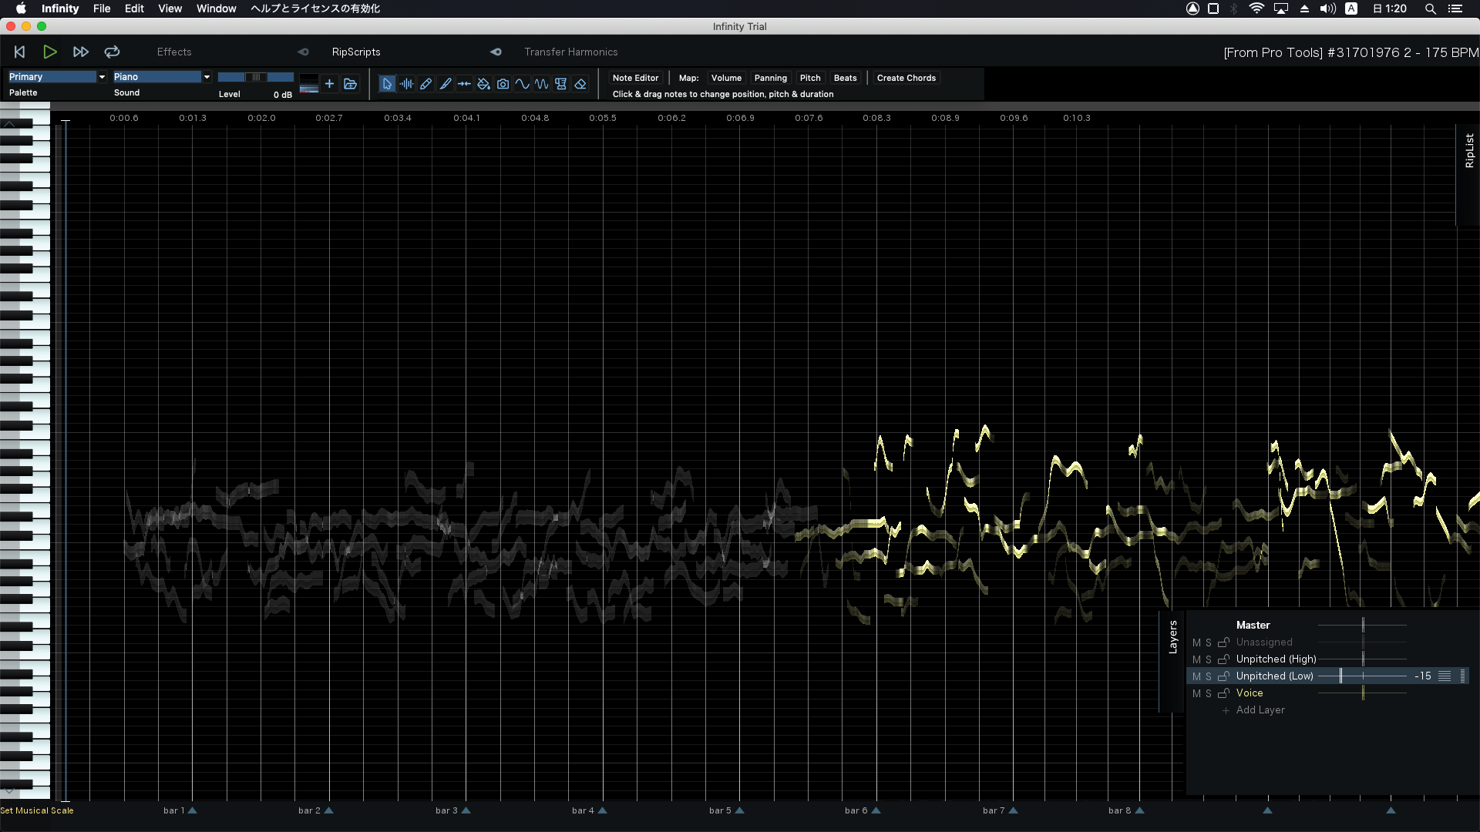
Task: Start playback with the green play button
Action: click(50, 52)
